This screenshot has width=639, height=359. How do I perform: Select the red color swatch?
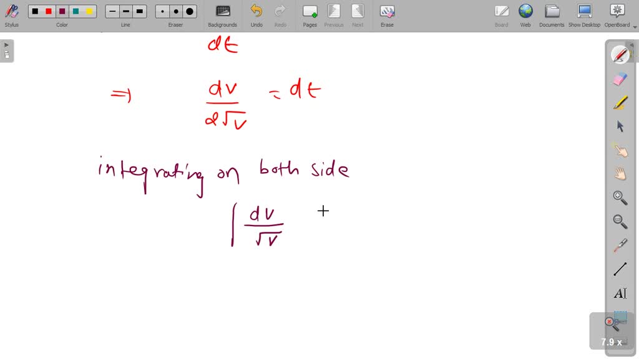tap(48, 11)
